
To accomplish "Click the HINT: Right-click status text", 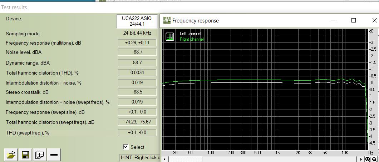I will pyautogui.click(x=140, y=158).
